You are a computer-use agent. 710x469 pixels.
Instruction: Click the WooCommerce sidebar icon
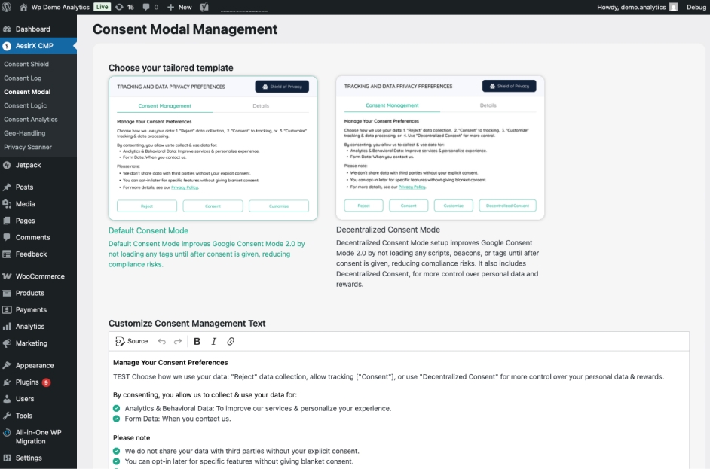coord(7,276)
